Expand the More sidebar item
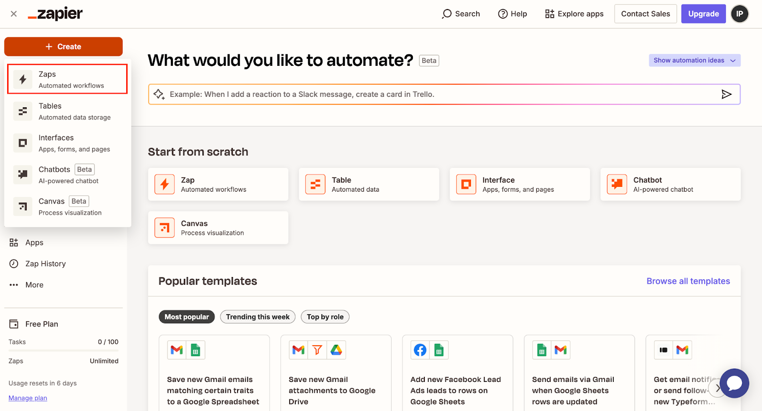762x411 pixels. 34,285
